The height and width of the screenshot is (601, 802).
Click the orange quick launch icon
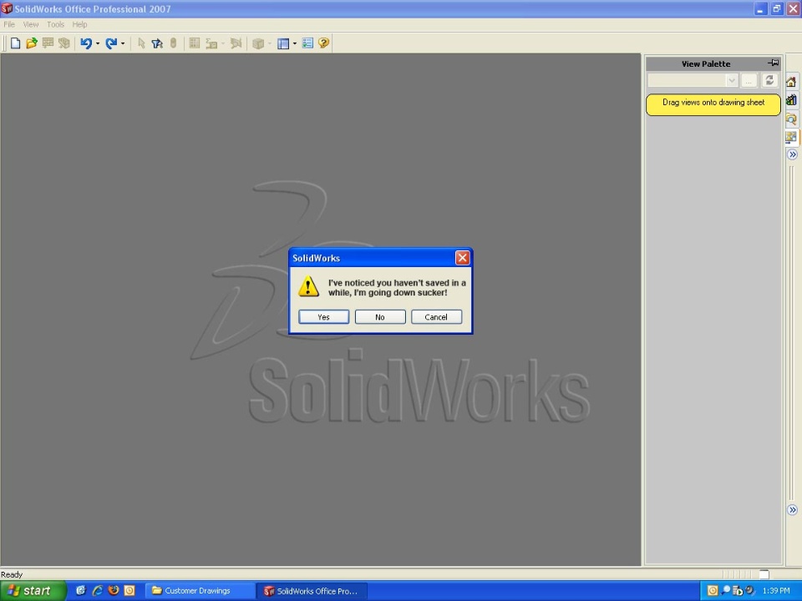(x=130, y=591)
